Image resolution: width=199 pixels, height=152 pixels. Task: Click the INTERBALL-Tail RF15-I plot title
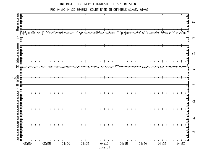pyautogui.click(x=98, y=4)
